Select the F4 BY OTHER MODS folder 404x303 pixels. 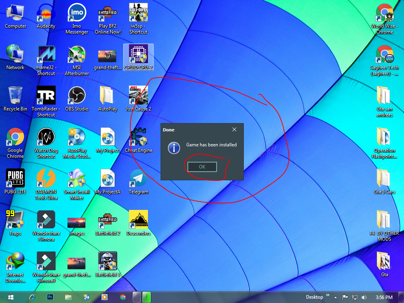tap(384, 226)
